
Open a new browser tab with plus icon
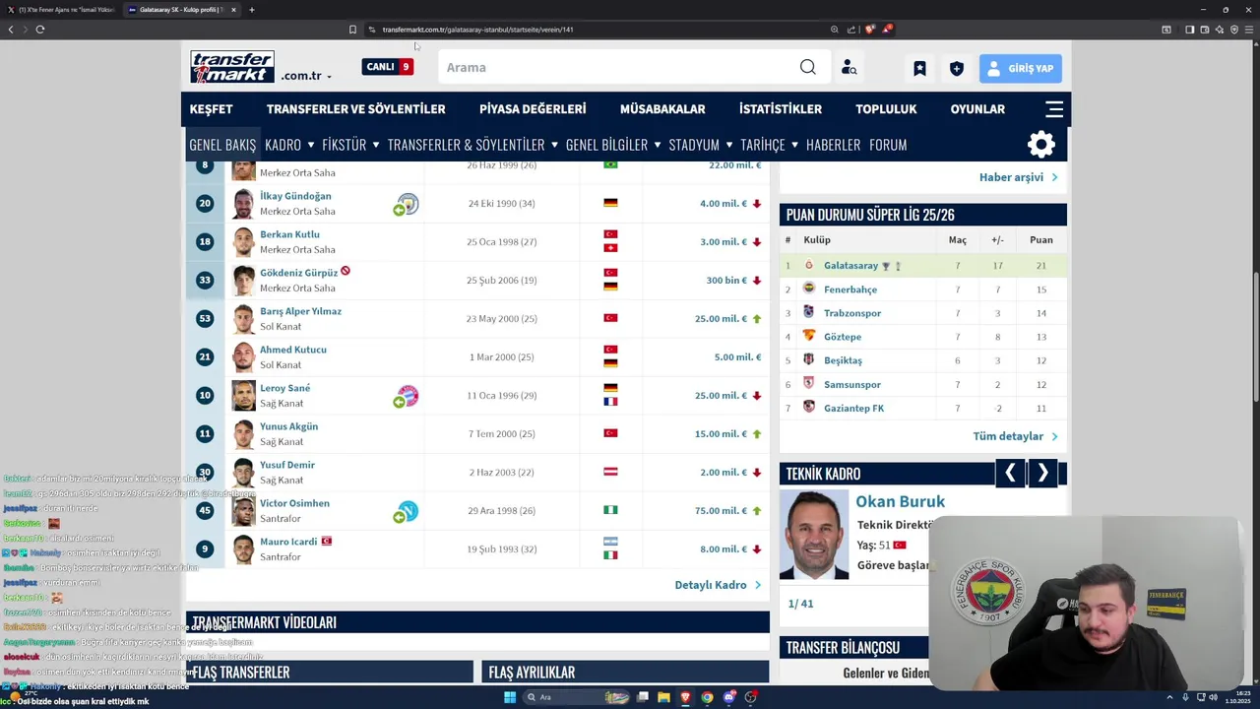(251, 10)
